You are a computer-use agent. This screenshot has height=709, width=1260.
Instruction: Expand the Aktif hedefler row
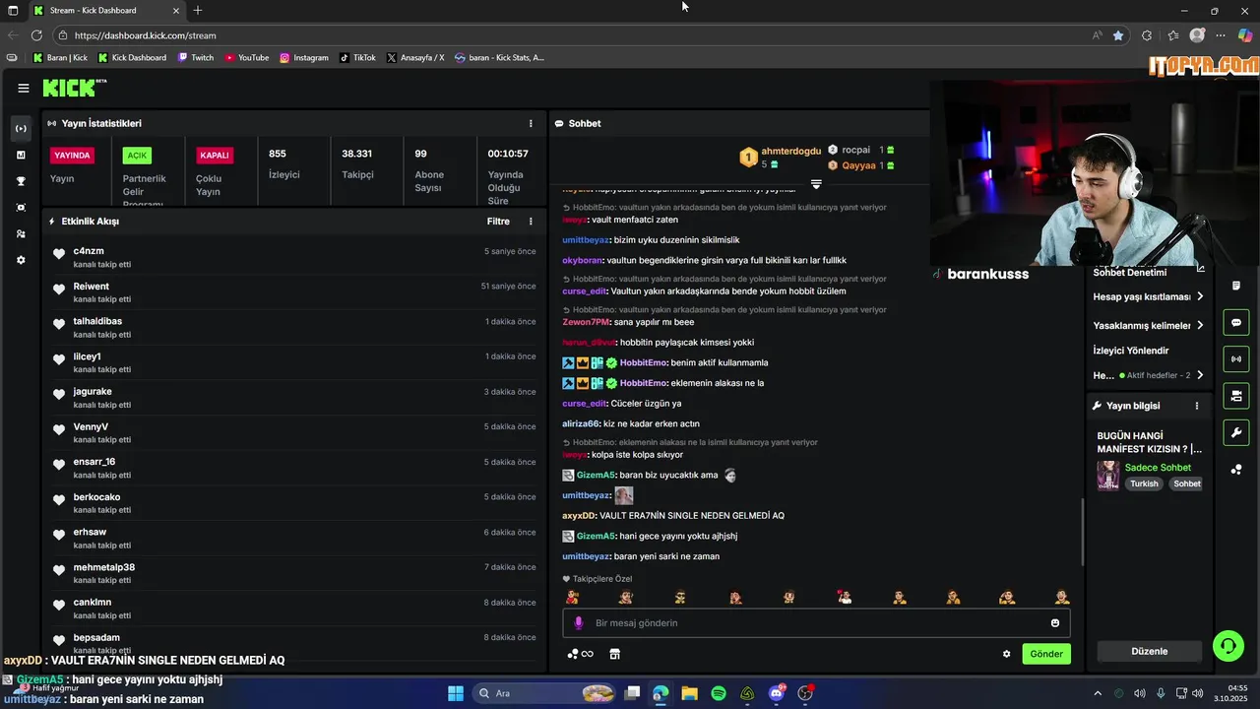click(x=1148, y=375)
